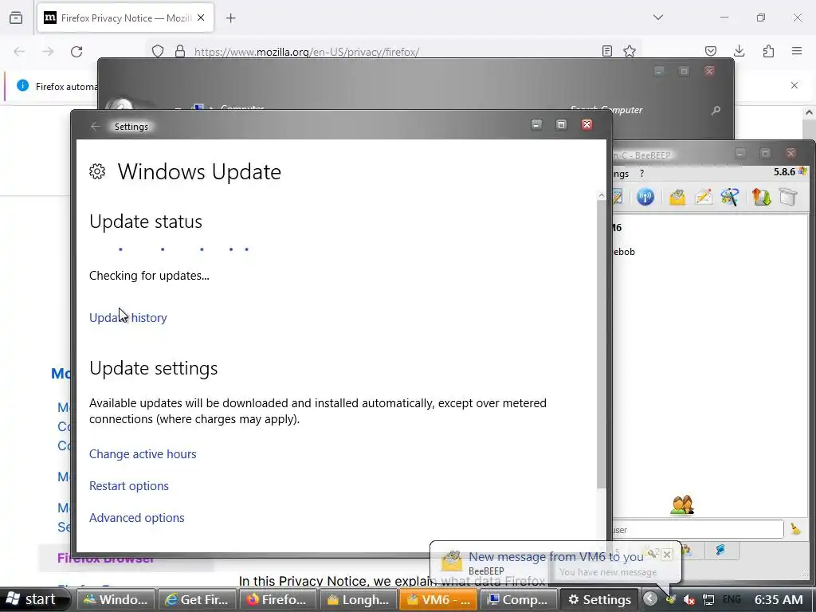Click the network icon in the system tray
This screenshot has width=816, height=612.
(x=708, y=599)
